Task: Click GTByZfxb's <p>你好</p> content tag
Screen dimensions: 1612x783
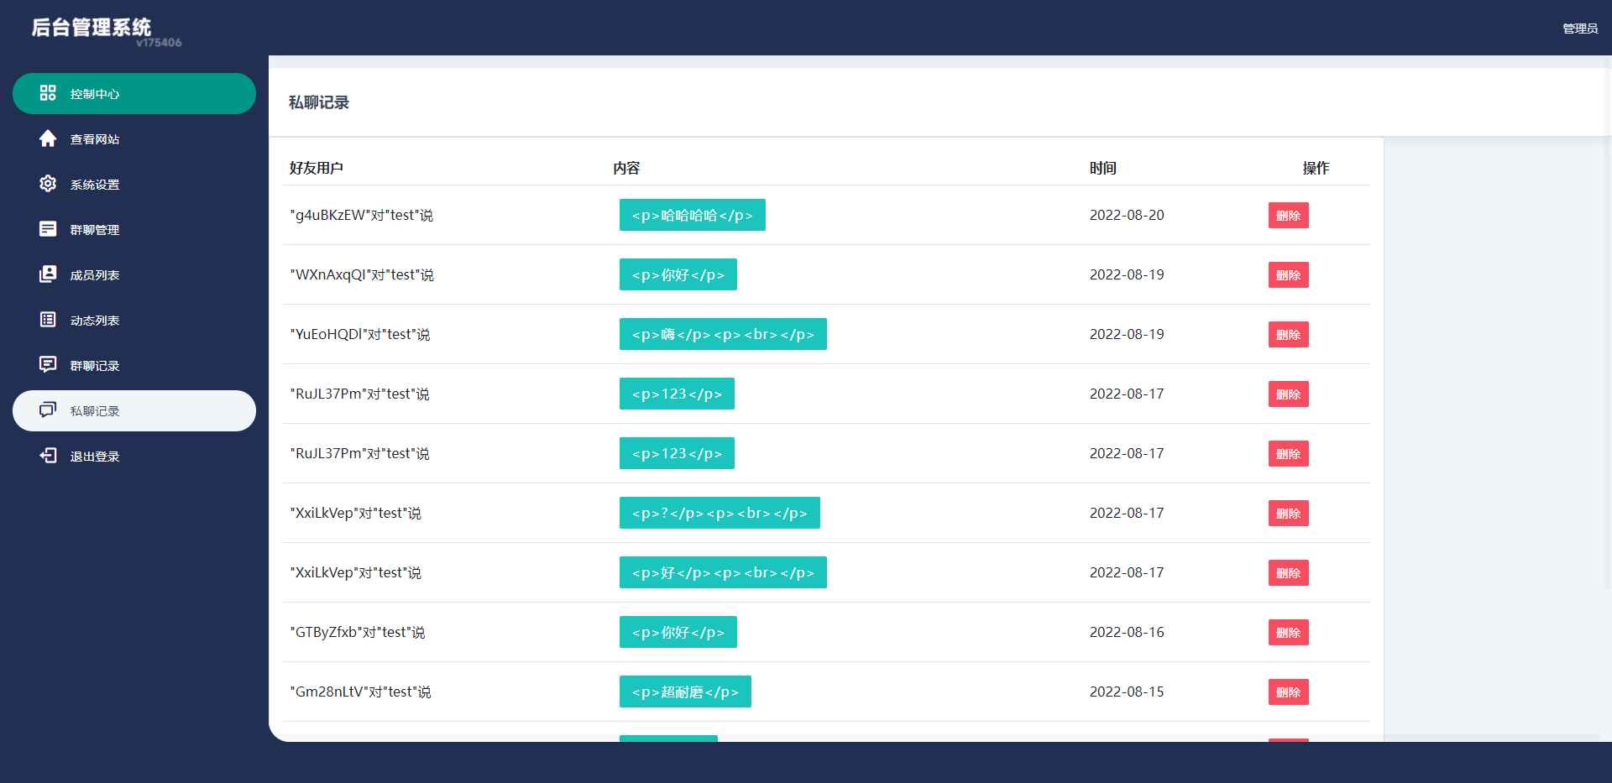Action: [x=678, y=632]
